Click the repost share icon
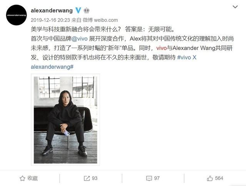This screenshot has height=186, width=246. (87, 178)
